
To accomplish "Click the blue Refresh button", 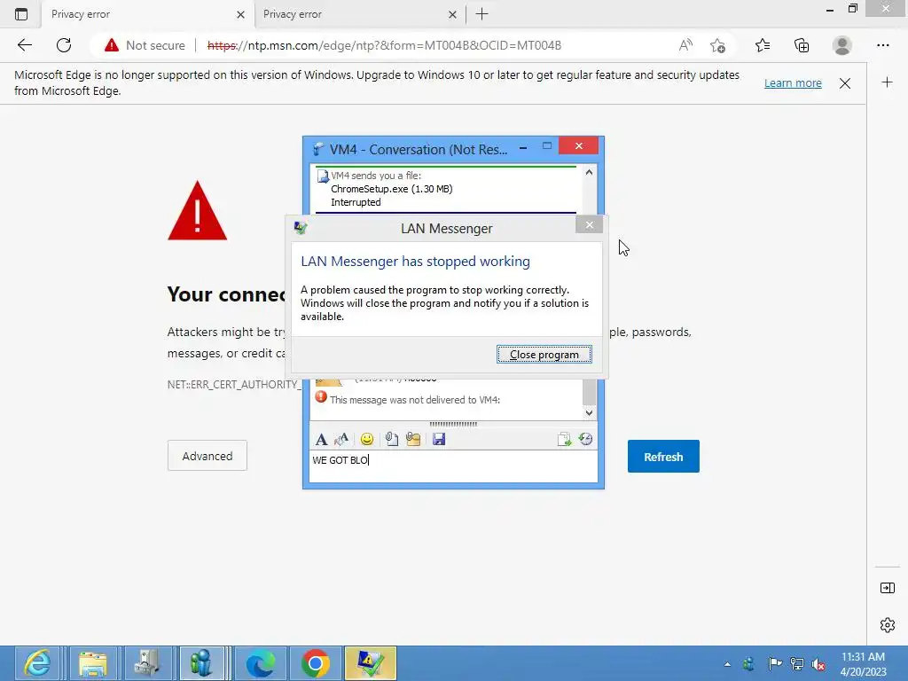I will (663, 457).
